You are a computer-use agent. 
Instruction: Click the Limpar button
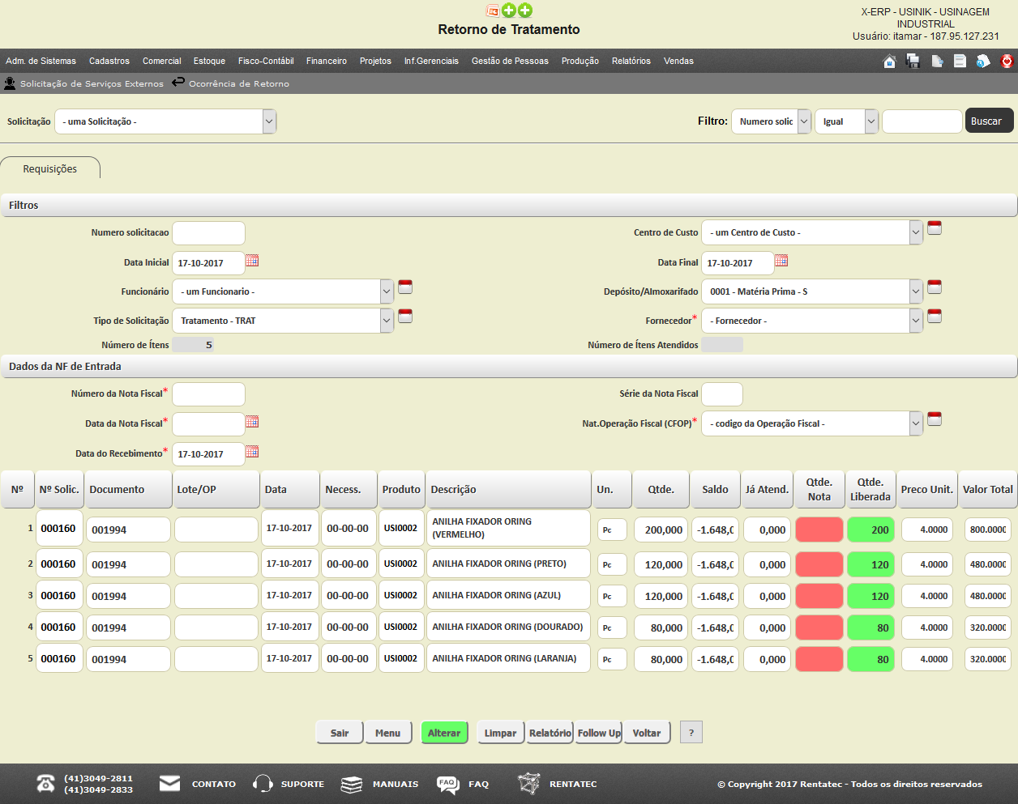[500, 733]
